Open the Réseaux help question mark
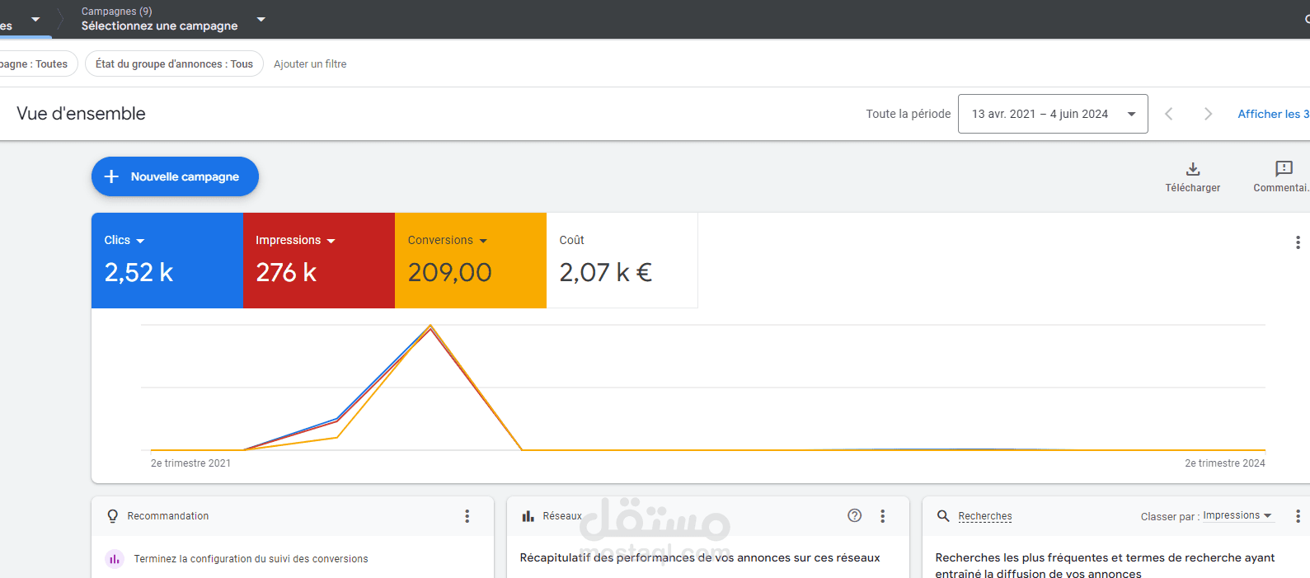The height and width of the screenshot is (578, 1310). [855, 515]
